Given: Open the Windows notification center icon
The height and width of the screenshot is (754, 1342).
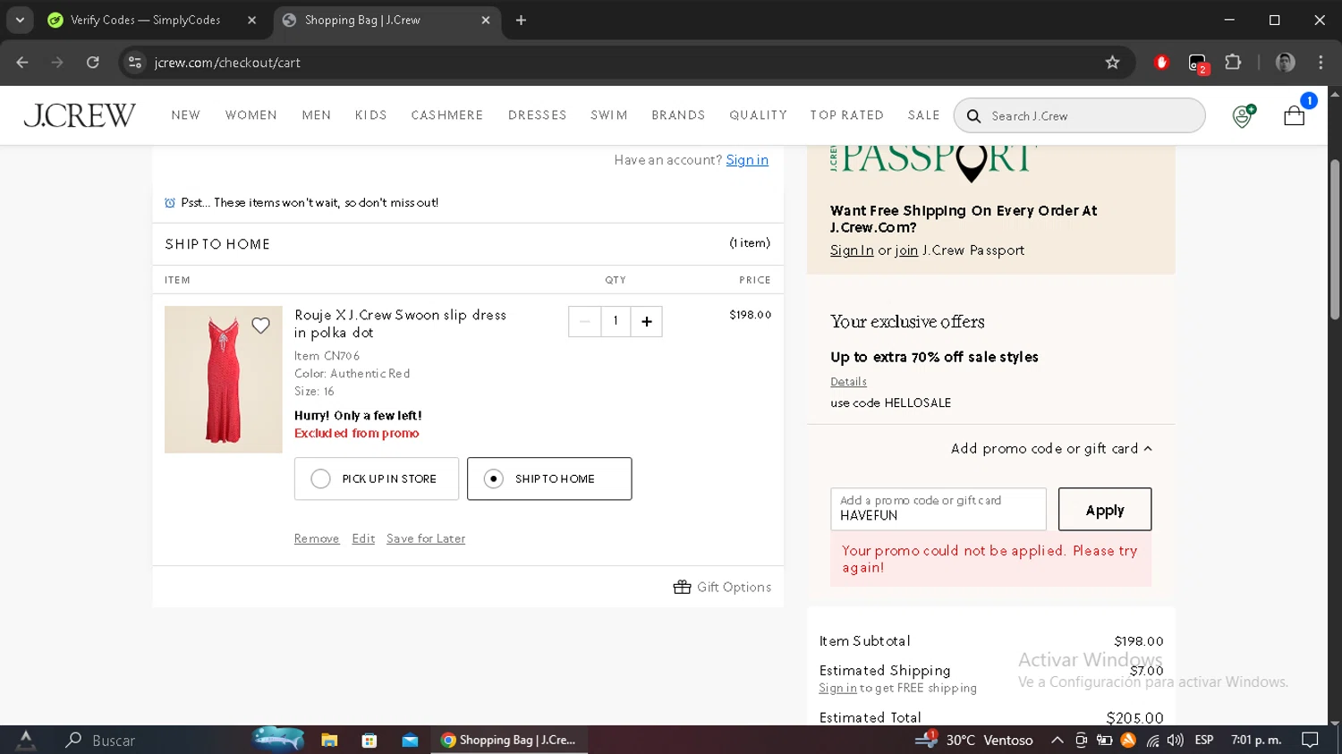Looking at the screenshot, I should [x=1310, y=740].
